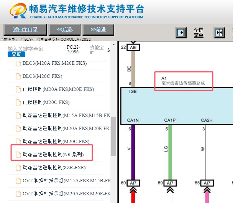
Task: Click the current vehicle COROLLA 2022 text
Action: [46, 39]
